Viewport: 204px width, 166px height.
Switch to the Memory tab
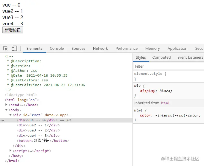153,49
